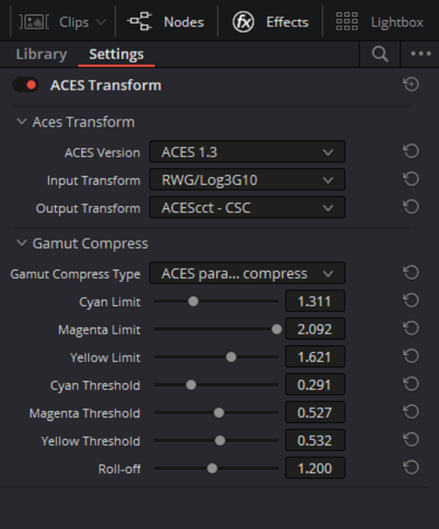Reset the Cyan Limit value

[x=411, y=300]
